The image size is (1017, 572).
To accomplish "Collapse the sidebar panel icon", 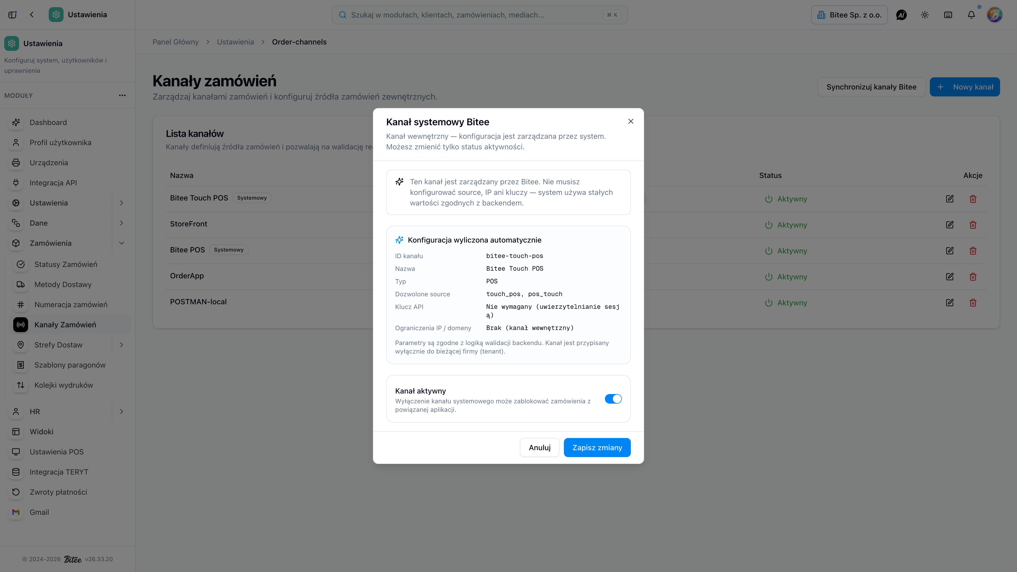I will coord(12,15).
